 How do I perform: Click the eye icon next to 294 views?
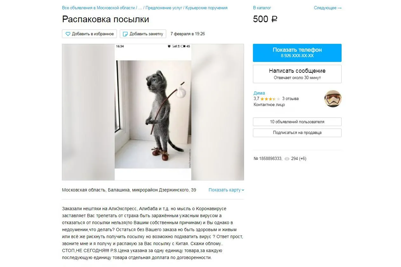tap(287, 159)
